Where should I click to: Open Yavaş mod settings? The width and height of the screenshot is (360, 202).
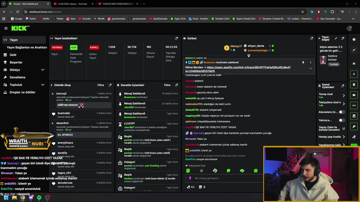[332, 96]
